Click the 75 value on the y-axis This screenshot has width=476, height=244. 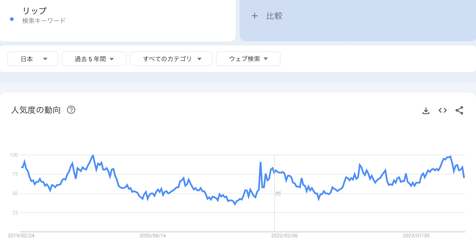15,174
